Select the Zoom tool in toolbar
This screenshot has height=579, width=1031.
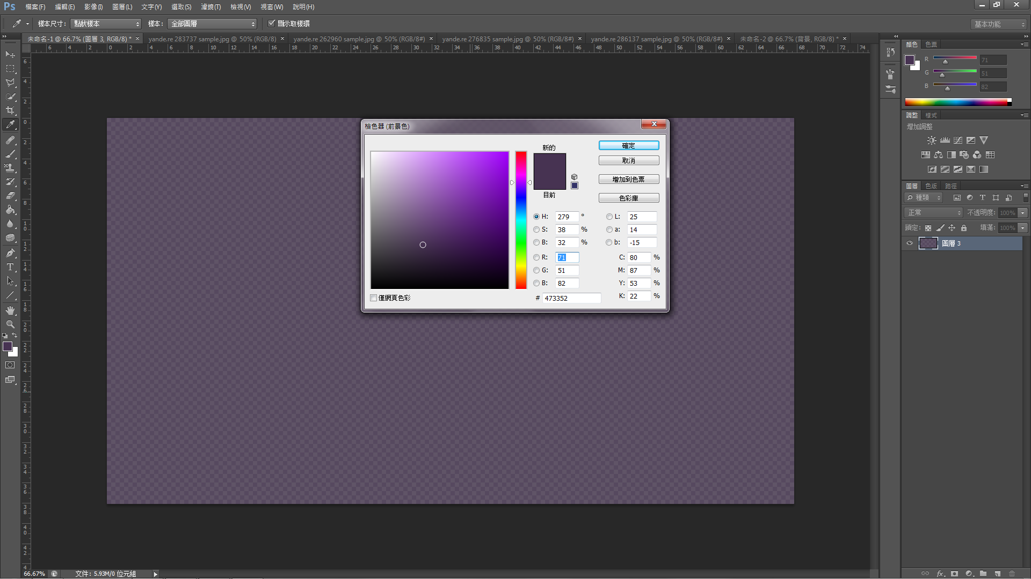coord(10,324)
